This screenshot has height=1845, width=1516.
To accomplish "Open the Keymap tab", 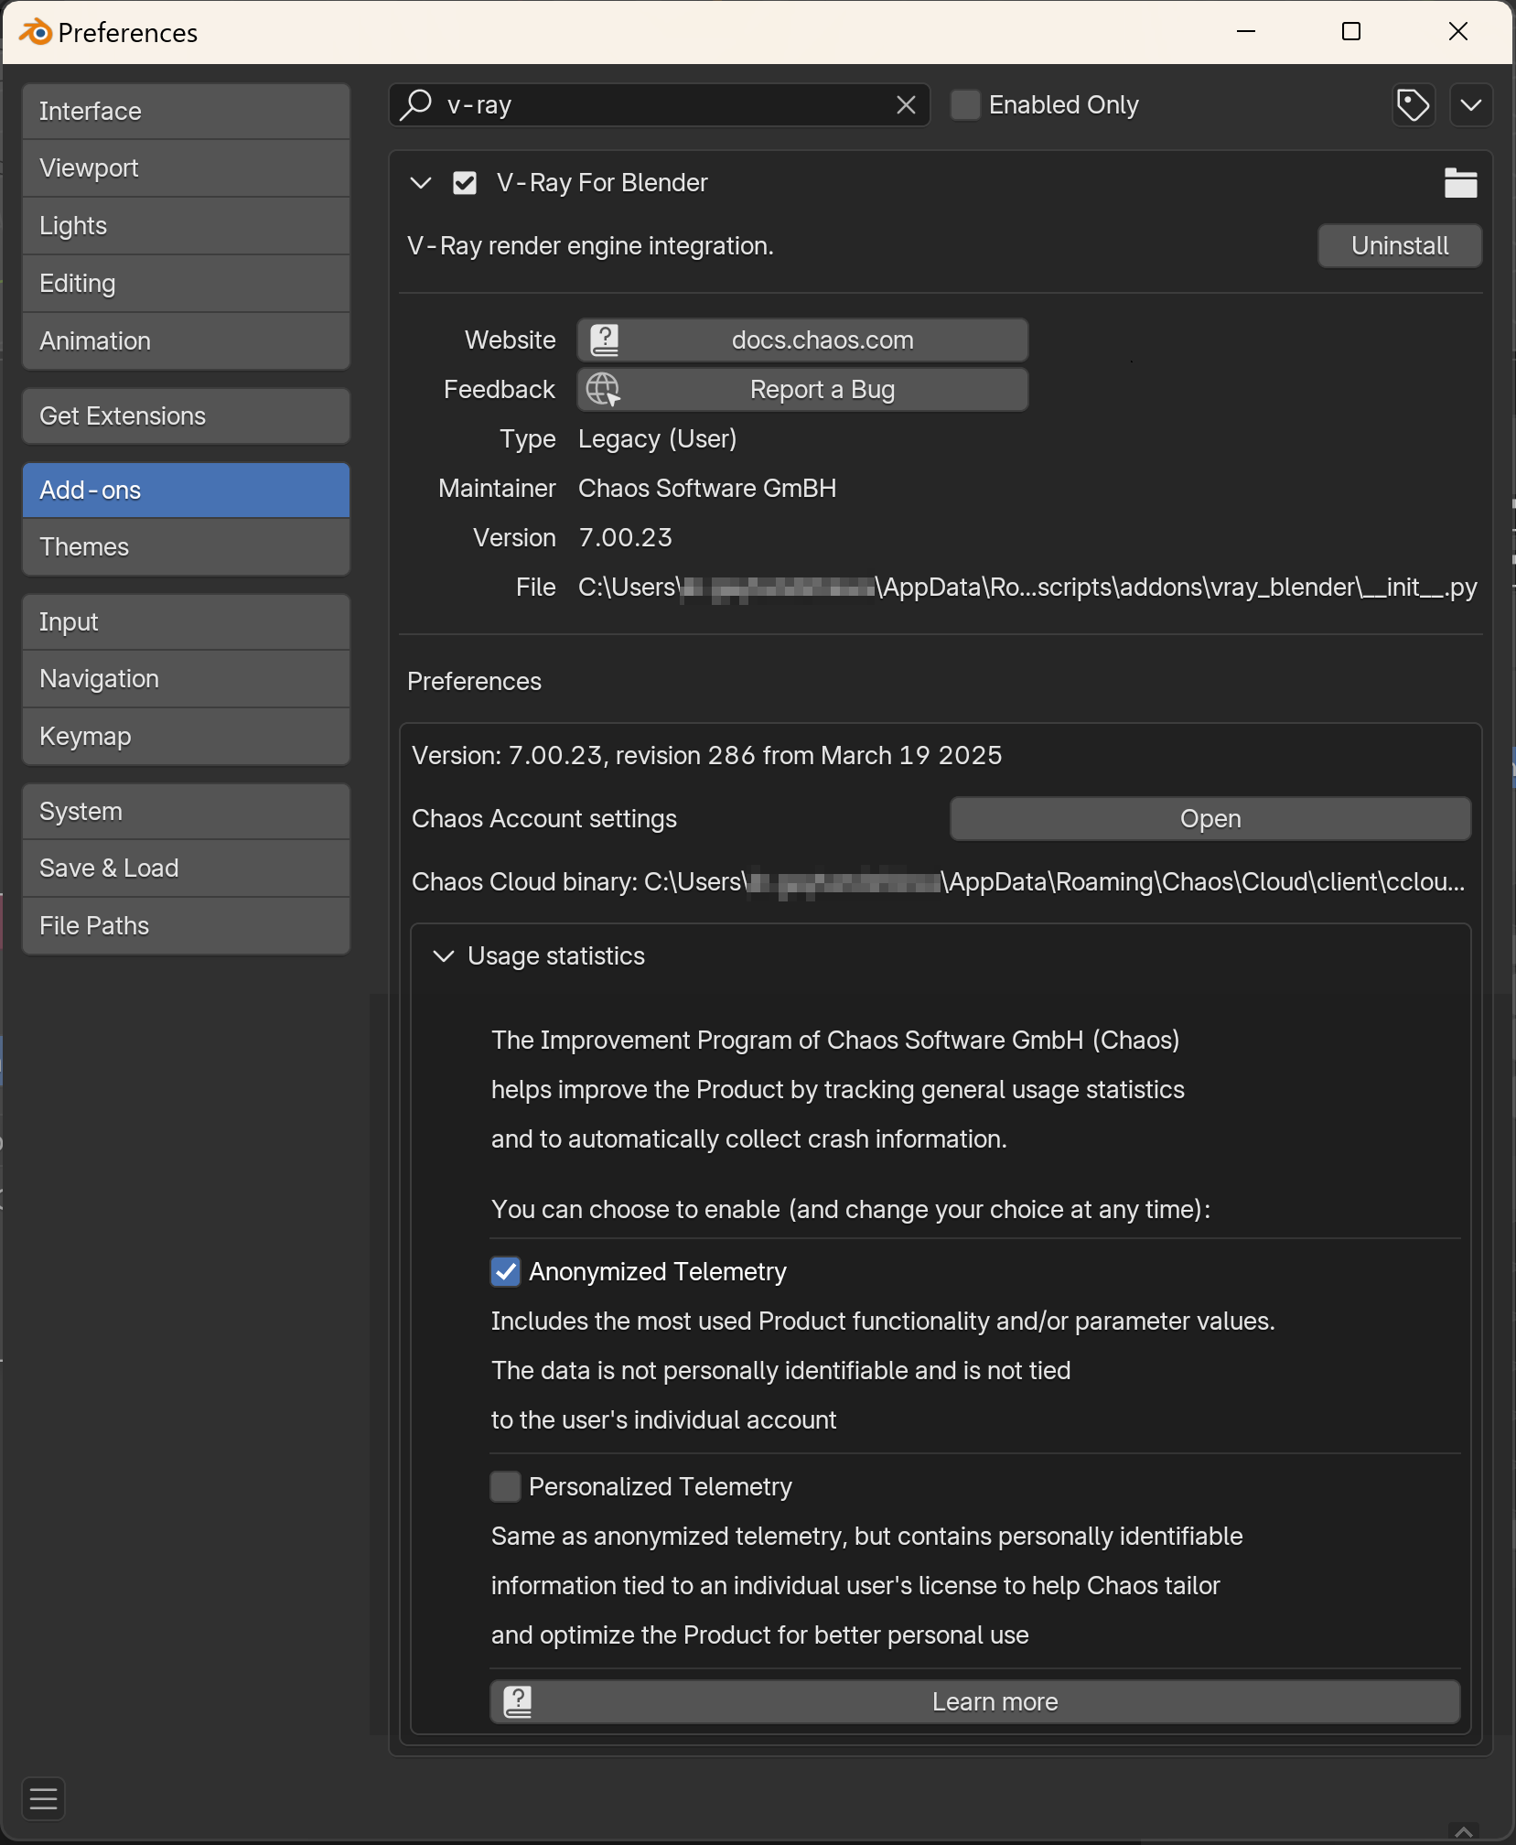I will 186,737.
